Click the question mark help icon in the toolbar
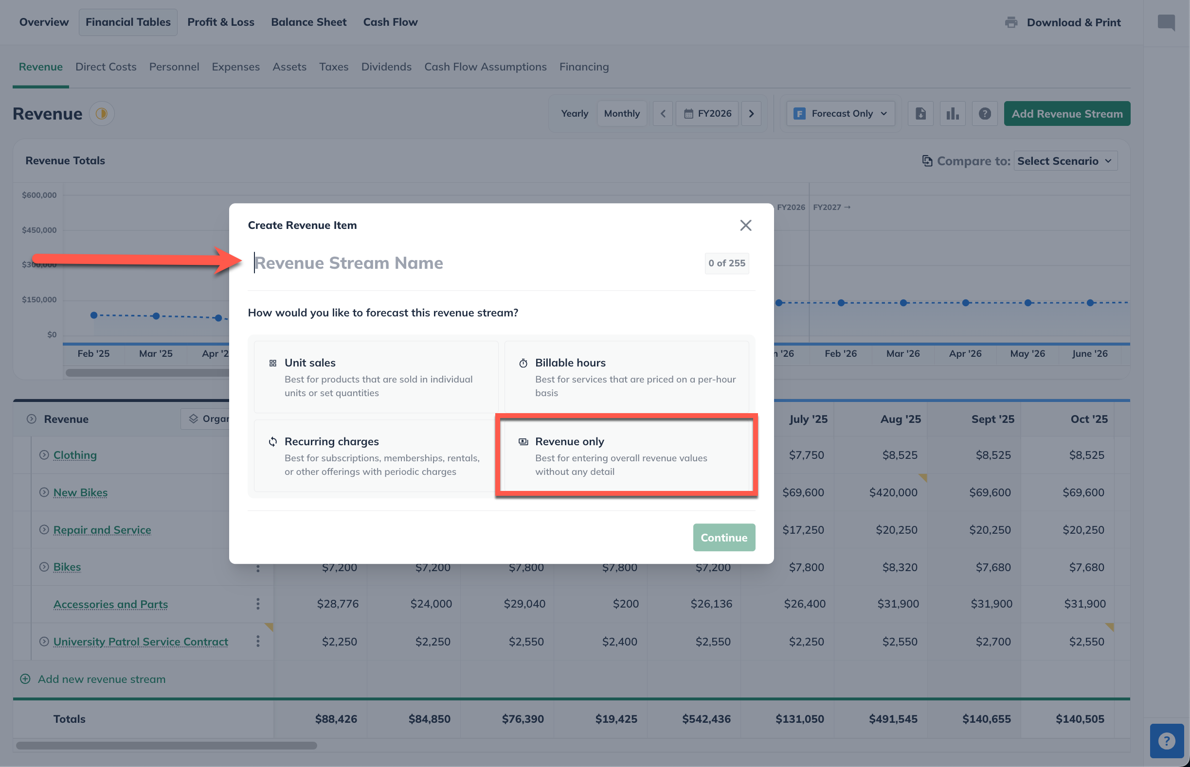 click(x=985, y=114)
